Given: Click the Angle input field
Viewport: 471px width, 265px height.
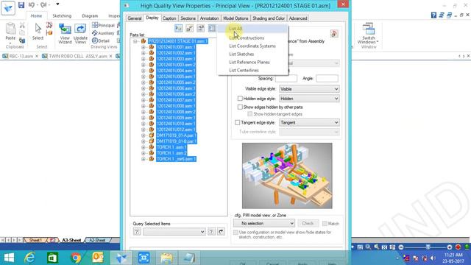Looking at the screenshot, I should [x=327, y=79].
